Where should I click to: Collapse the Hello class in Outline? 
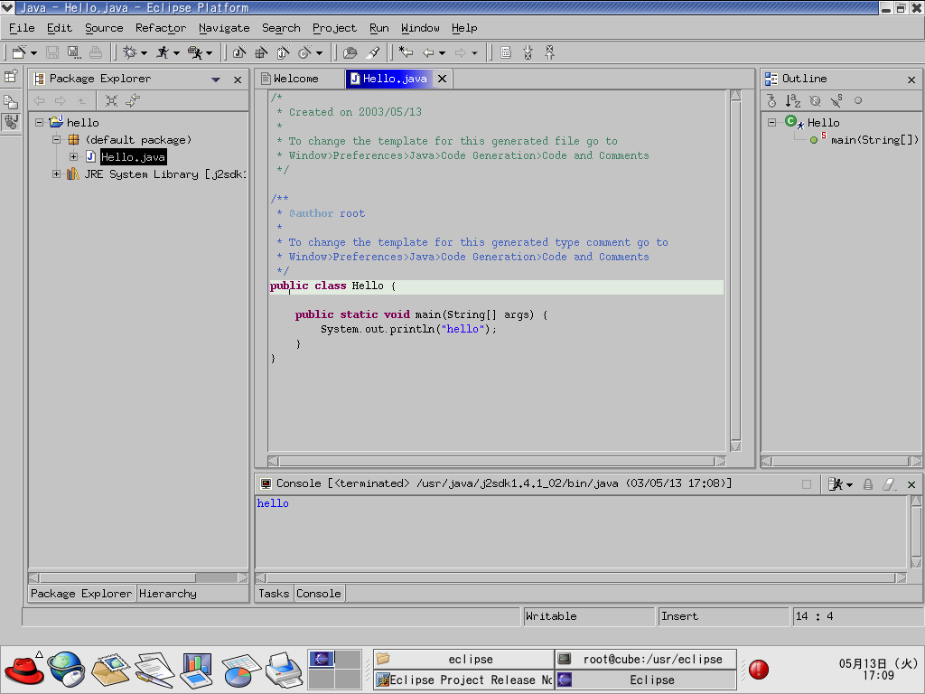(771, 122)
